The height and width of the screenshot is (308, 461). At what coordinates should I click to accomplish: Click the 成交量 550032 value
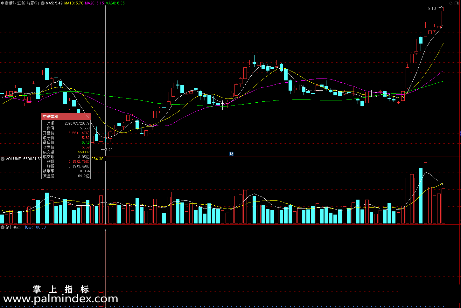coord(84,152)
